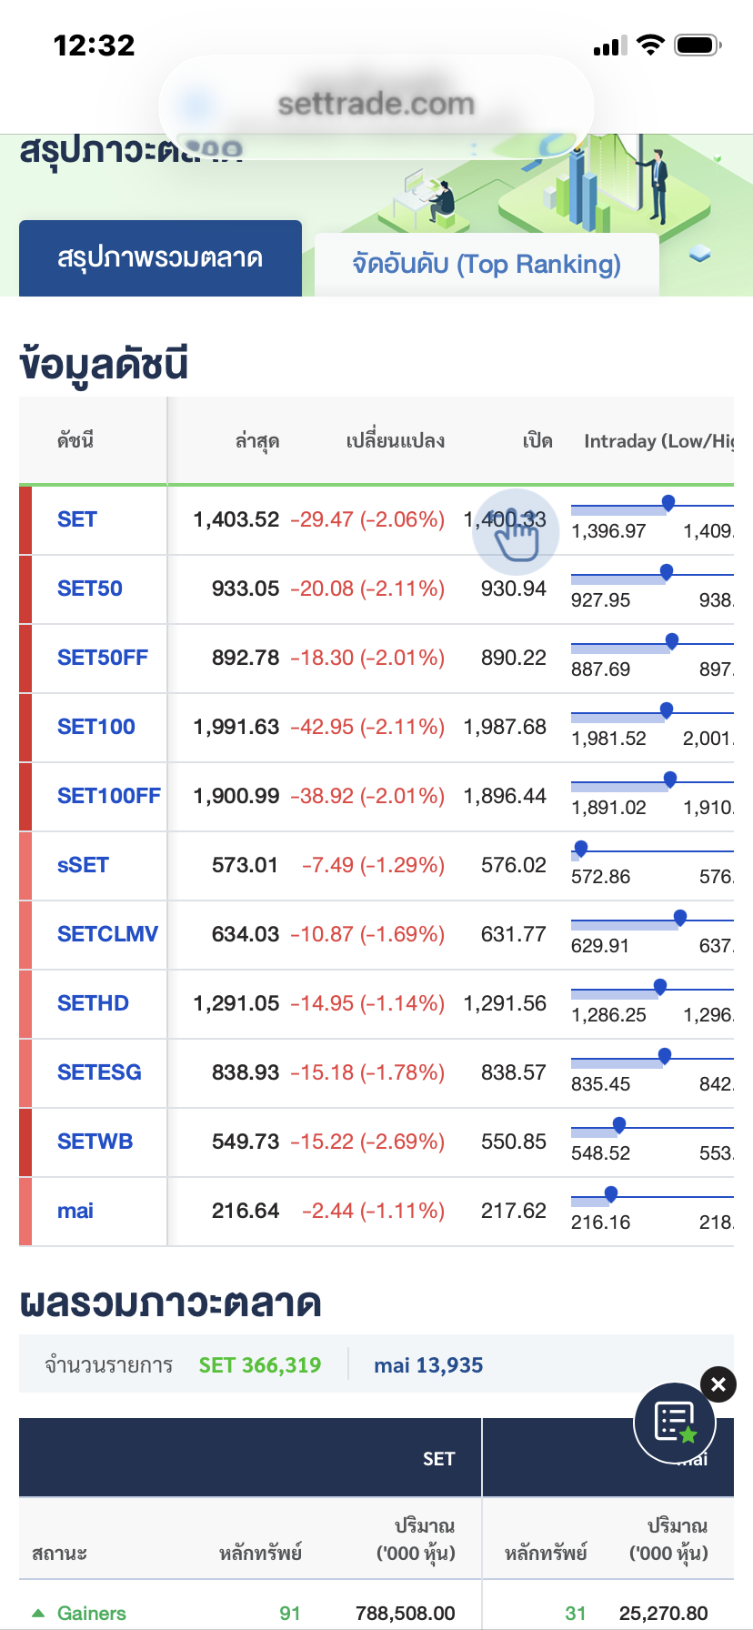This screenshot has height=1630, width=753.
Task: Open the SETHD index link
Action: coord(93,1003)
